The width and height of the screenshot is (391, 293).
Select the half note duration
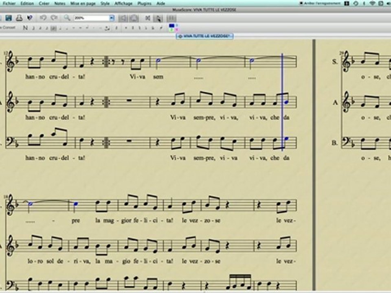click(x=67, y=28)
